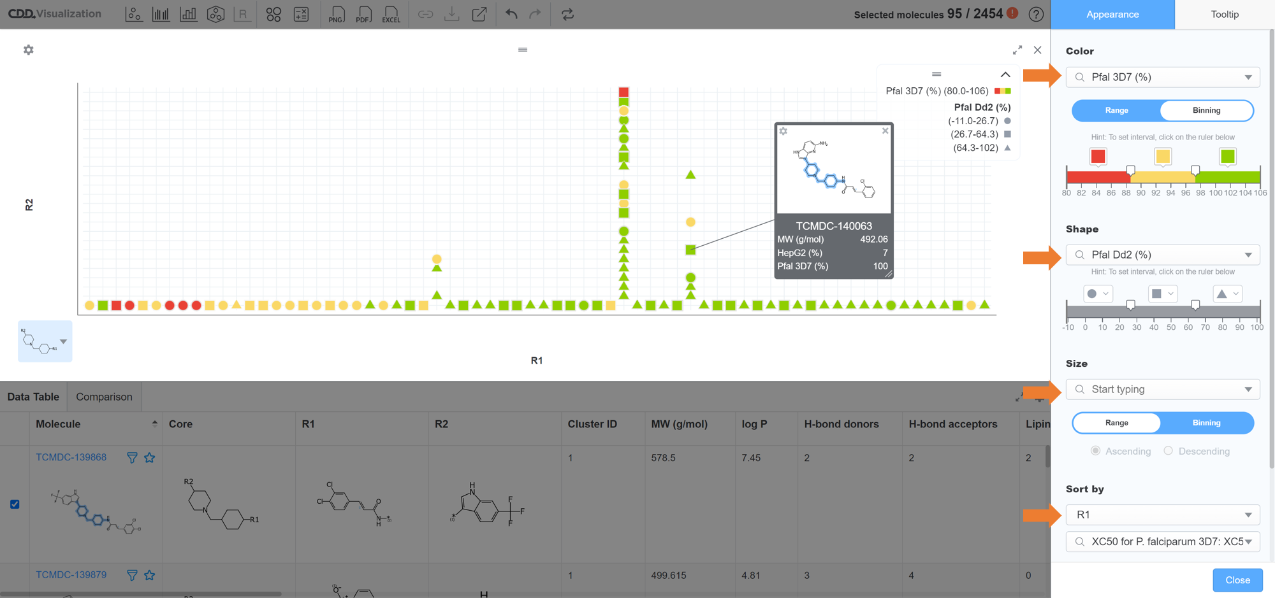Select Binning mode under Size

1206,423
